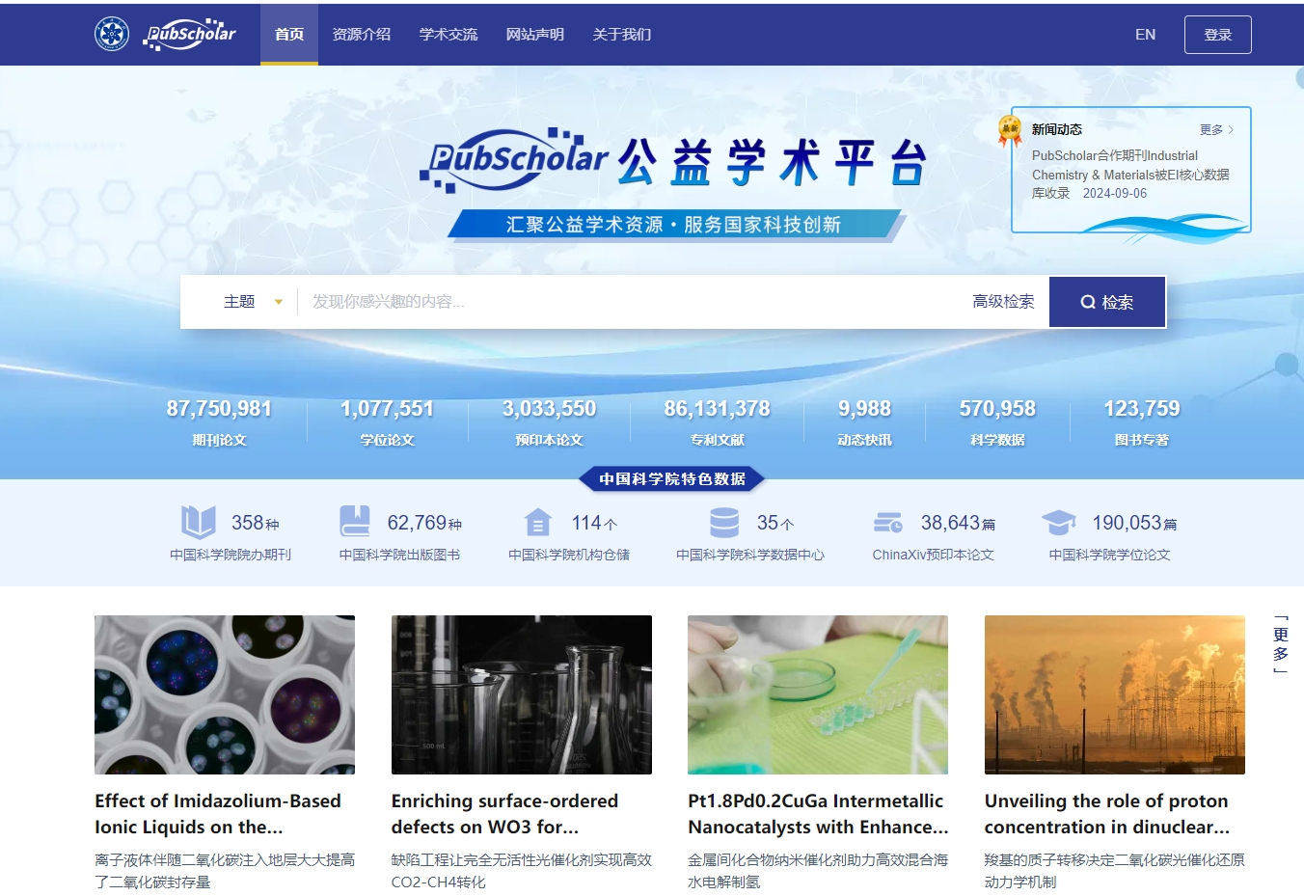Open article 'Unveiling the role of proton concentration'
This screenshot has height=896, width=1304.
pos(1107,814)
